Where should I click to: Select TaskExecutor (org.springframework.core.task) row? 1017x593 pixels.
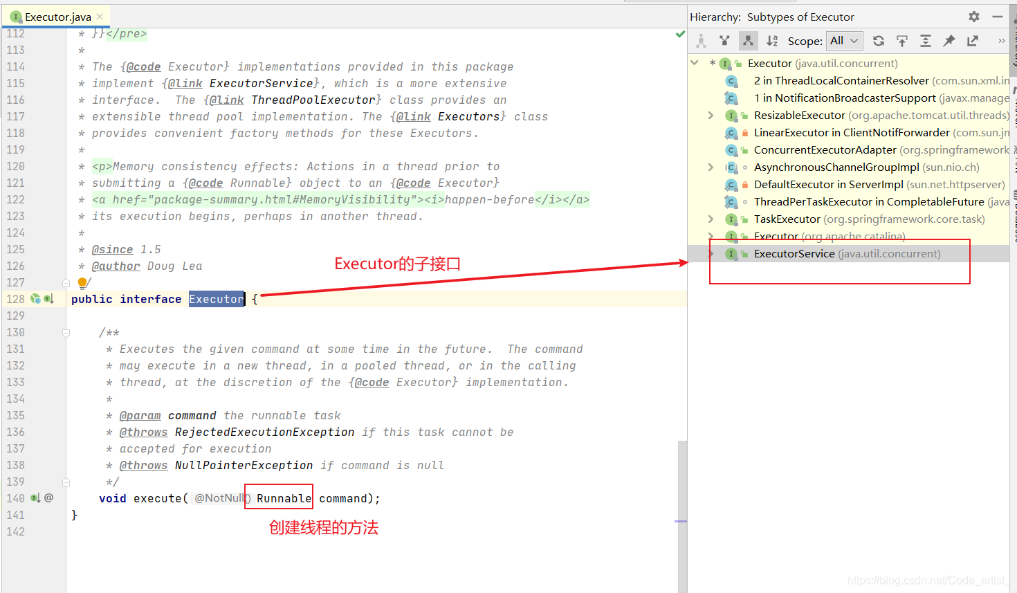[x=849, y=219]
